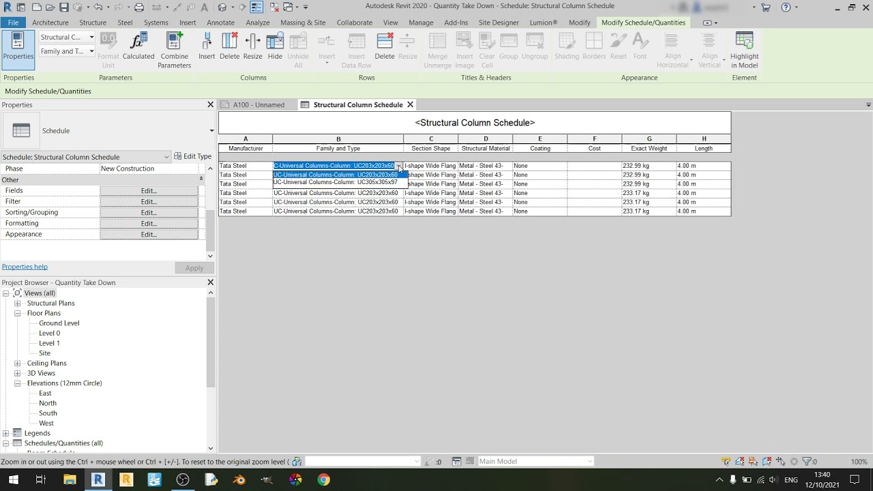Open the Main Model workset dropdown

pos(536,462)
